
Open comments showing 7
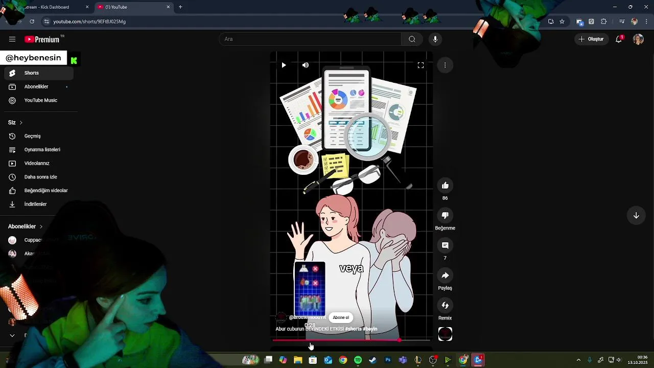tap(445, 245)
